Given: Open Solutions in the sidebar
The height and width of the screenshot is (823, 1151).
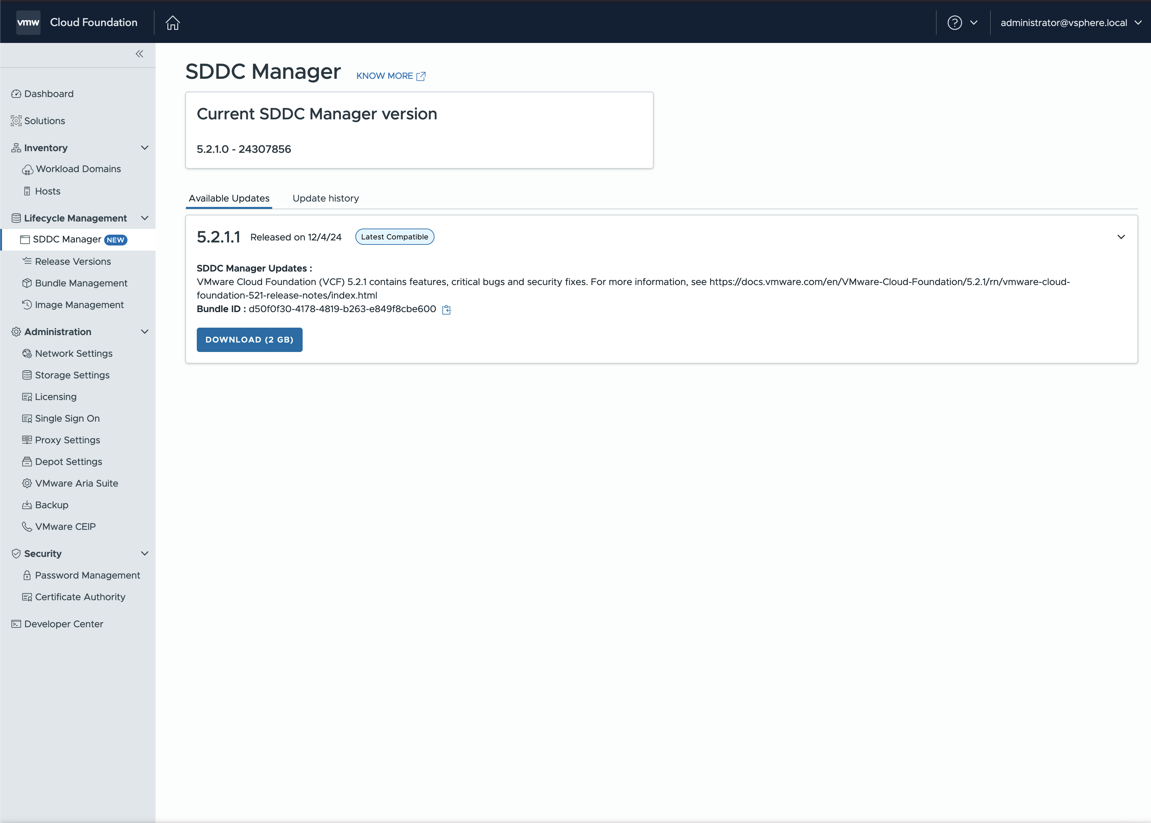Looking at the screenshot, I should 45,121.
